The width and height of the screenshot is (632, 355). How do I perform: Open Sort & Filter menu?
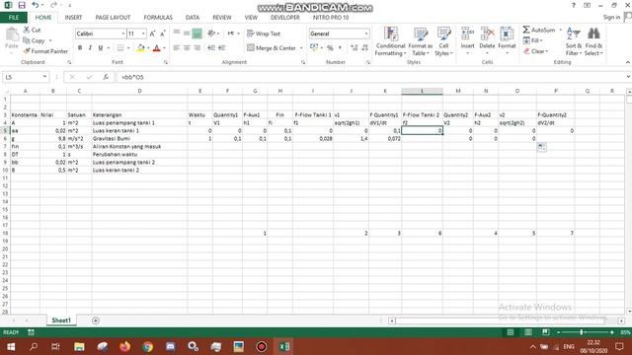(573, 41)
